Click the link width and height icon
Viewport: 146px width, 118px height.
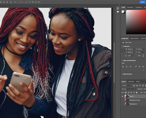123,51
